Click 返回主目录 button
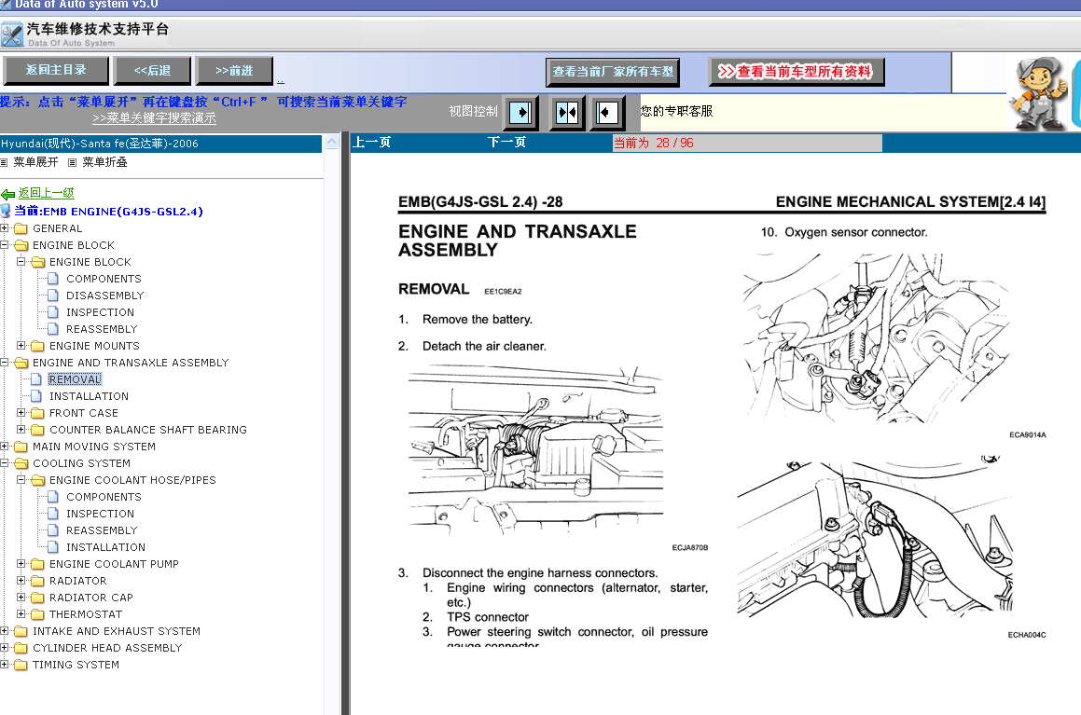Screen dimensions: 1081x715 point(56,70)
